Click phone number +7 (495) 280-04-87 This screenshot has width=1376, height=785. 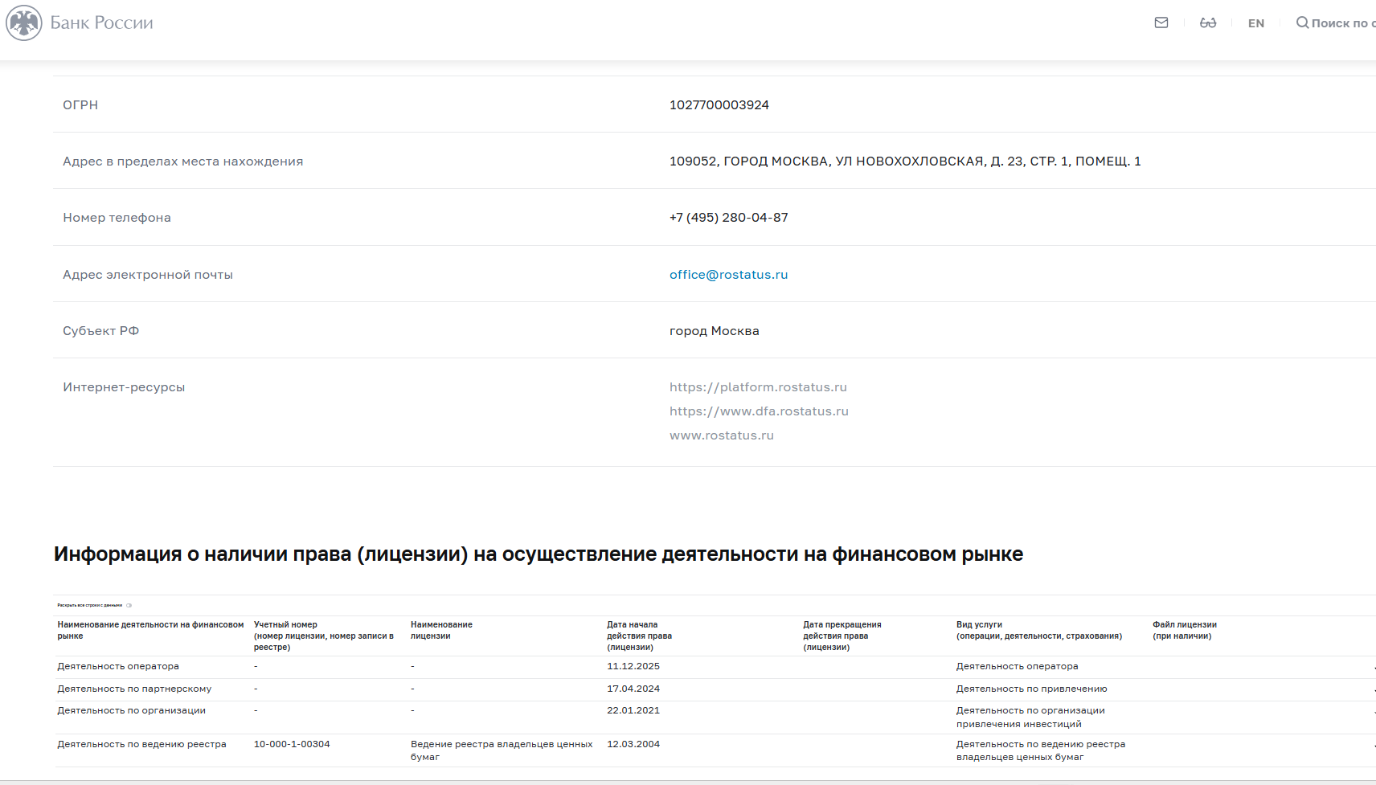[729, 217]
